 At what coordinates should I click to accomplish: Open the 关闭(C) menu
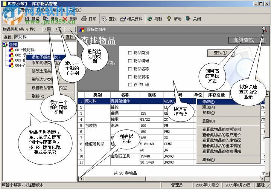75,10
